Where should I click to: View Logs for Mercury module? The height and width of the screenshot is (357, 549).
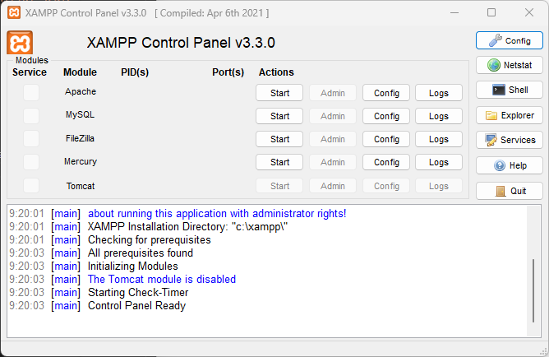(439, 162)
